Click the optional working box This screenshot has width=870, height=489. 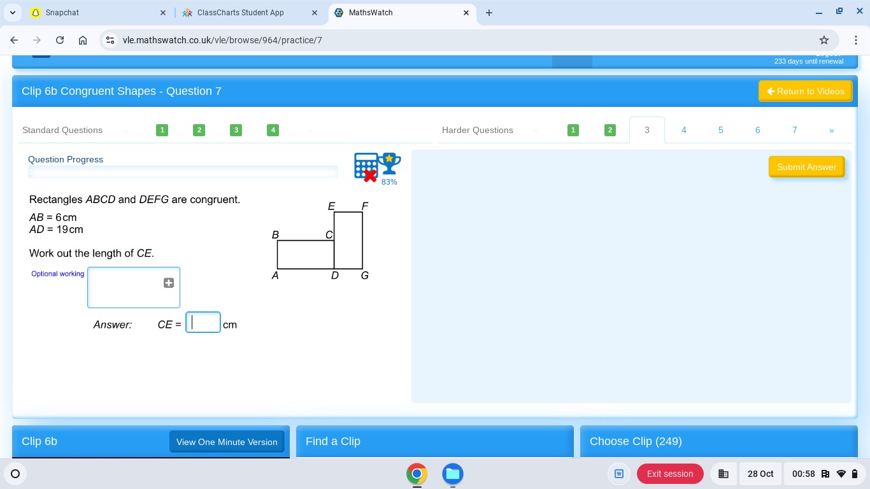click(x=134, y=287)
